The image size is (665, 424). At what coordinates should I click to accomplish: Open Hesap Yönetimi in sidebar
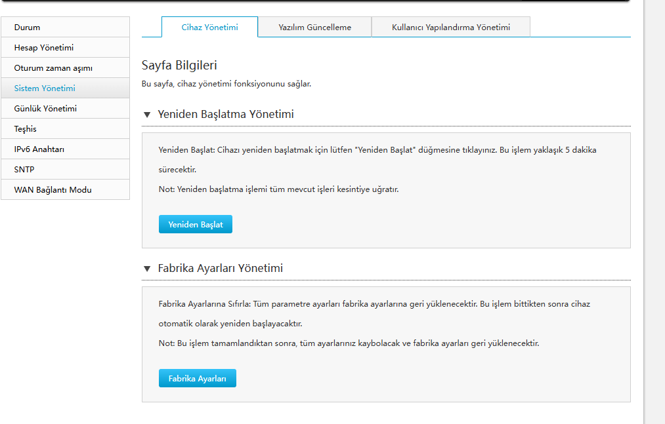click(65, 47)
